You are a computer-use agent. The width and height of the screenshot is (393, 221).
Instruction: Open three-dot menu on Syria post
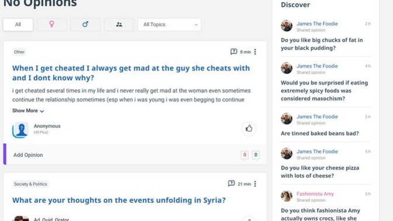[255, 184]
